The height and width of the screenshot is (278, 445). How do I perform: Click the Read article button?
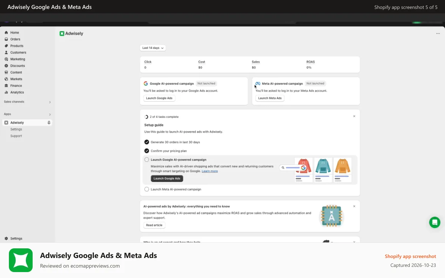[154, 225]
